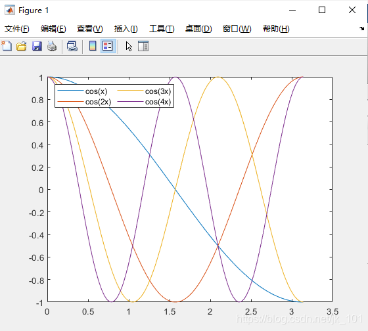Click the orange cos(2x) line sample in legend
368x331 pixels.
tap(70, 101)
